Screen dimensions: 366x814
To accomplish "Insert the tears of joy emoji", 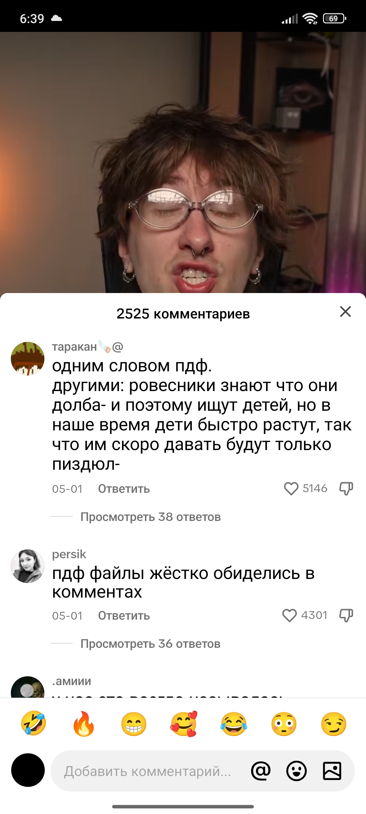I will 234,723.
